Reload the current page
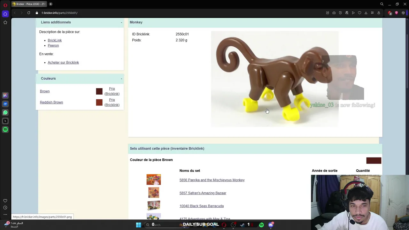This screenshot has width=409, height=230. tap(29, 13)
